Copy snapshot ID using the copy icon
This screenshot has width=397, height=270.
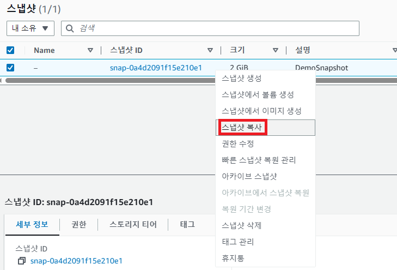22,261
